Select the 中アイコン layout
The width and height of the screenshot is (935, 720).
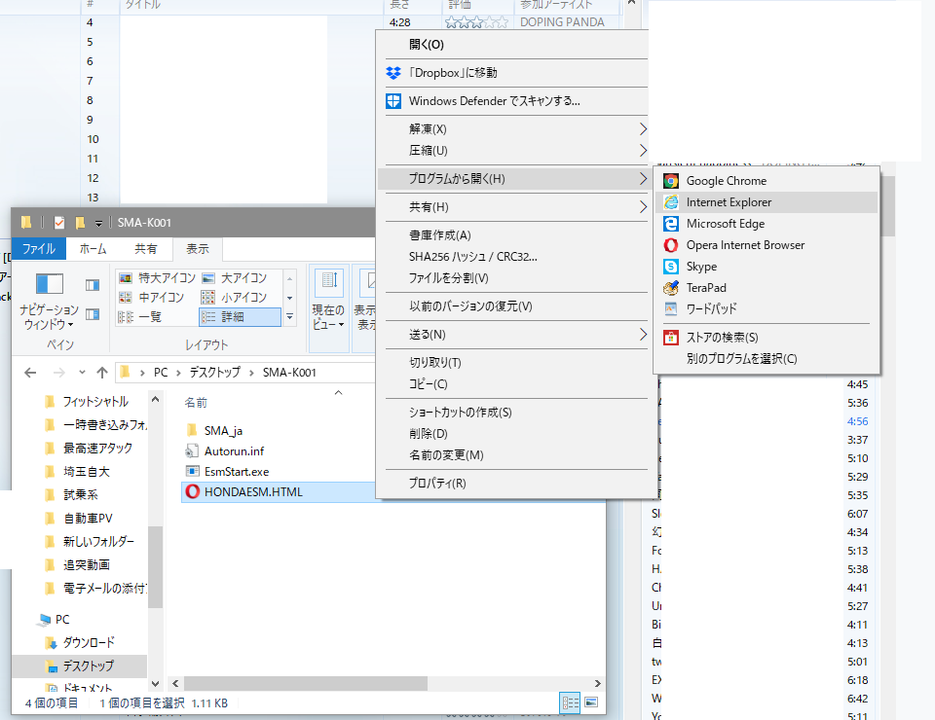point(152,297)
